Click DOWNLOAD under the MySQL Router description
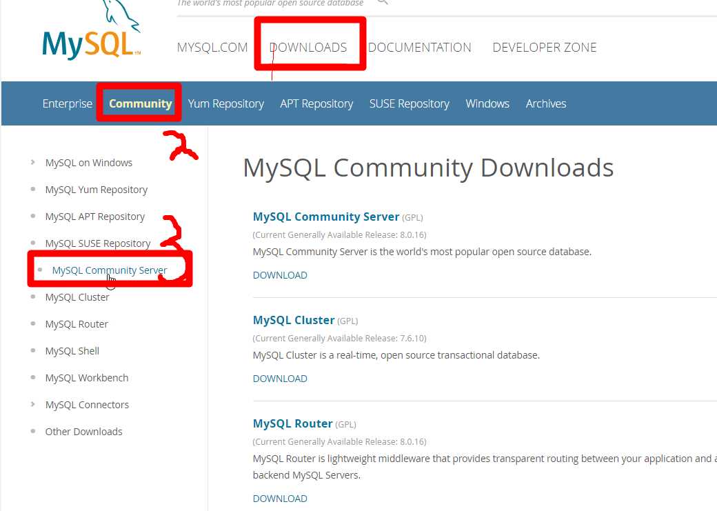Screen dimensions: 717x511 tap(280, 498)
